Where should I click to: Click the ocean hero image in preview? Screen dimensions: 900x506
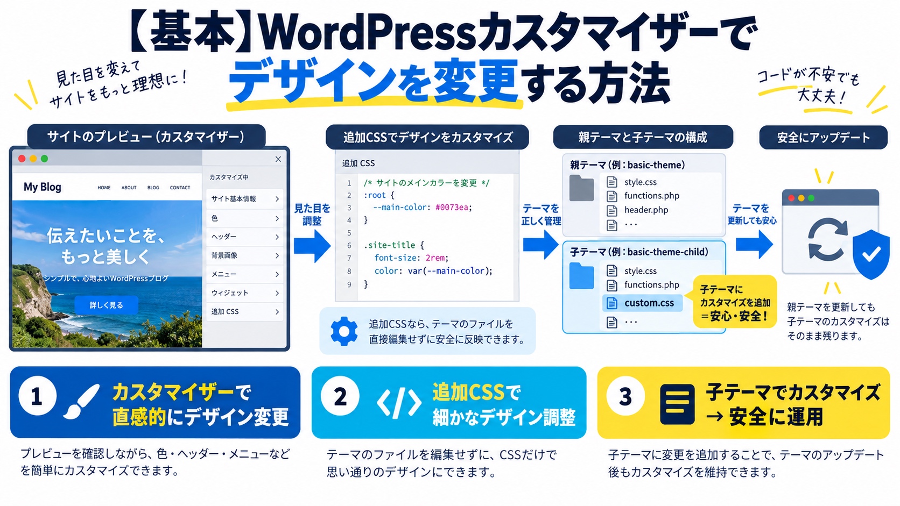pyautogui.click(x=107, y=274)
